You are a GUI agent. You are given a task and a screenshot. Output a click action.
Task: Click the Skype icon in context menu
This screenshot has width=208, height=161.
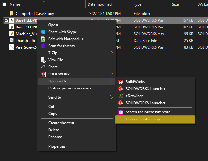click(x=43, y=32)
